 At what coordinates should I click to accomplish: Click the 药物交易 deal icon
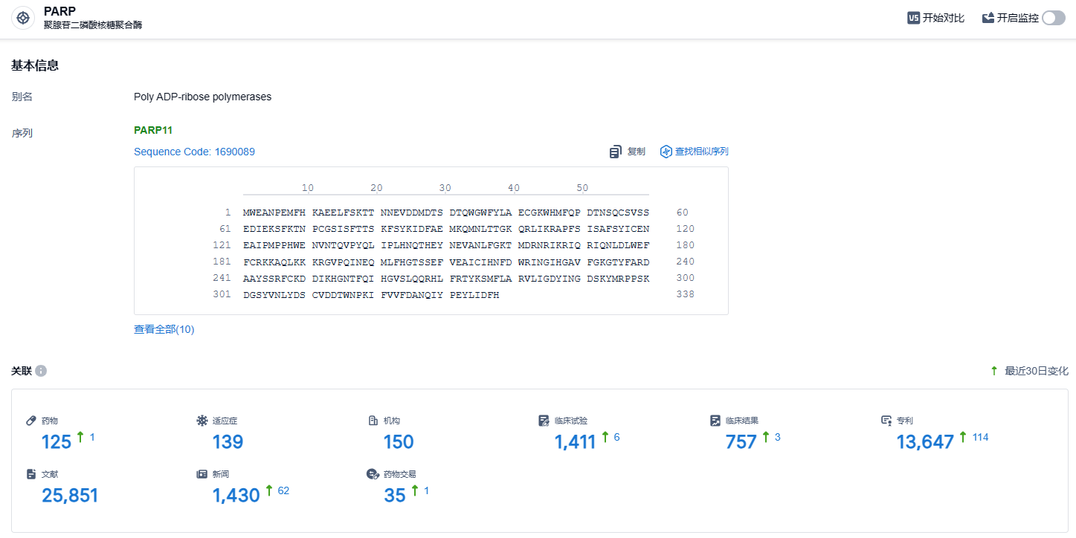coord(373,474)
